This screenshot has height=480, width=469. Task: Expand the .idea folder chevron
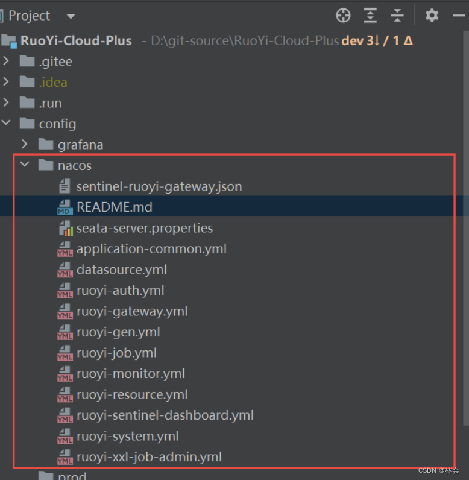point(6,81)
